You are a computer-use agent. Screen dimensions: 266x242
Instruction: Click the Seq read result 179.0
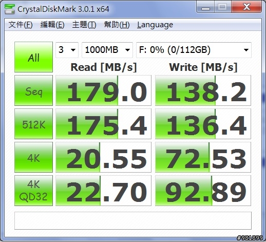click(x=103, y=90)
